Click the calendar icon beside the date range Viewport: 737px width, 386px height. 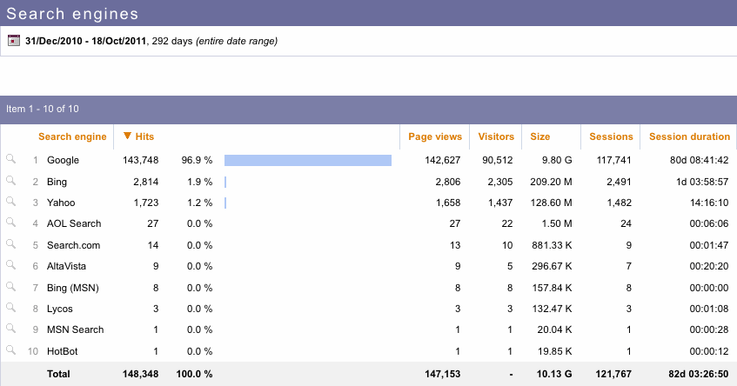(x=13, y=41)
